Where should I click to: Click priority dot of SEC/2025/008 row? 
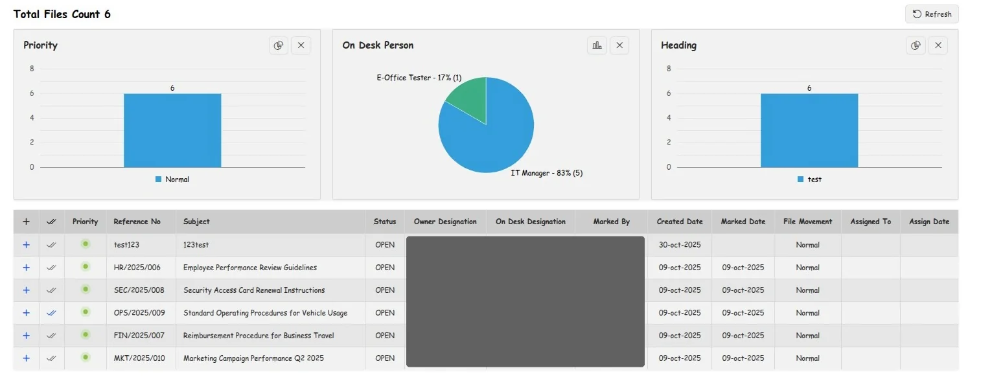coord(85,289)
